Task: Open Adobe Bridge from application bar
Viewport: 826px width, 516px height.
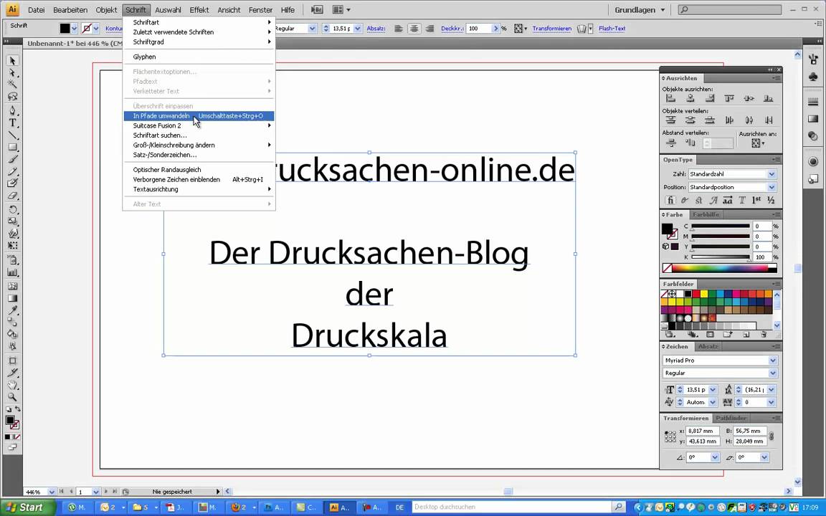Action: point(317,9)
